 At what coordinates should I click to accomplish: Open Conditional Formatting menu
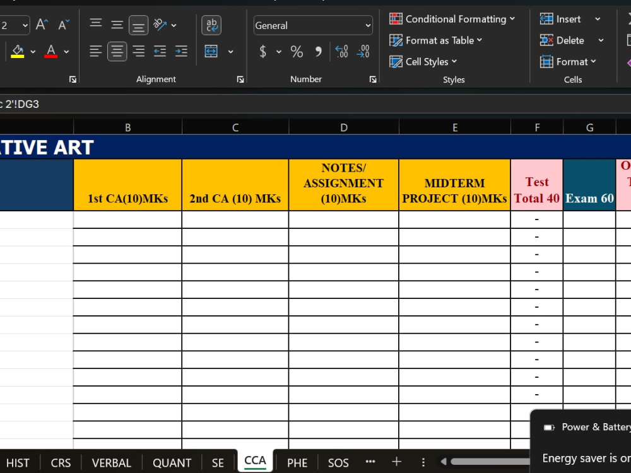(452, 19)
